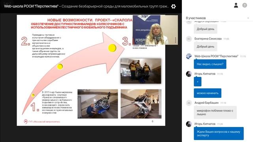Click the name Екатерина Секисова

pos(208,39)
